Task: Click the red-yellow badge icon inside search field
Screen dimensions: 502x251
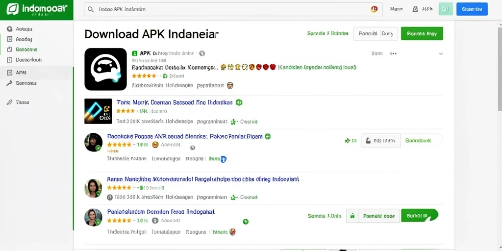Action: 374,9
